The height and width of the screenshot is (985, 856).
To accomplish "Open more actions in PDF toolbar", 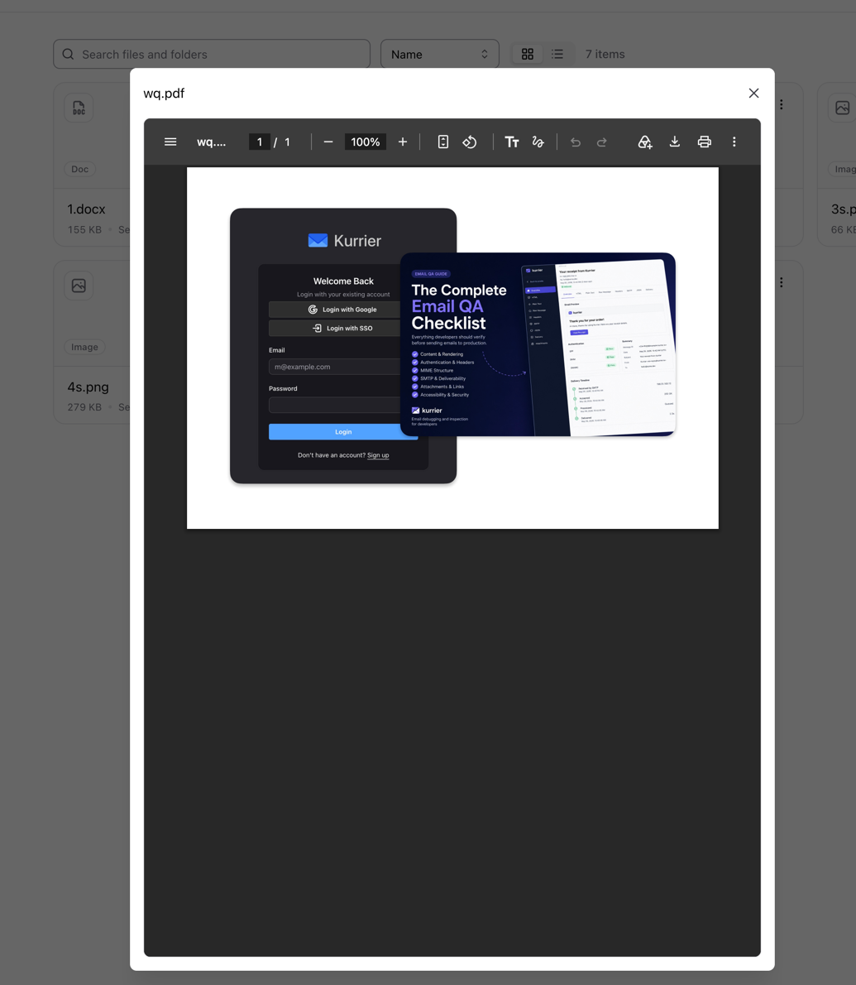I will coord(734,142).
